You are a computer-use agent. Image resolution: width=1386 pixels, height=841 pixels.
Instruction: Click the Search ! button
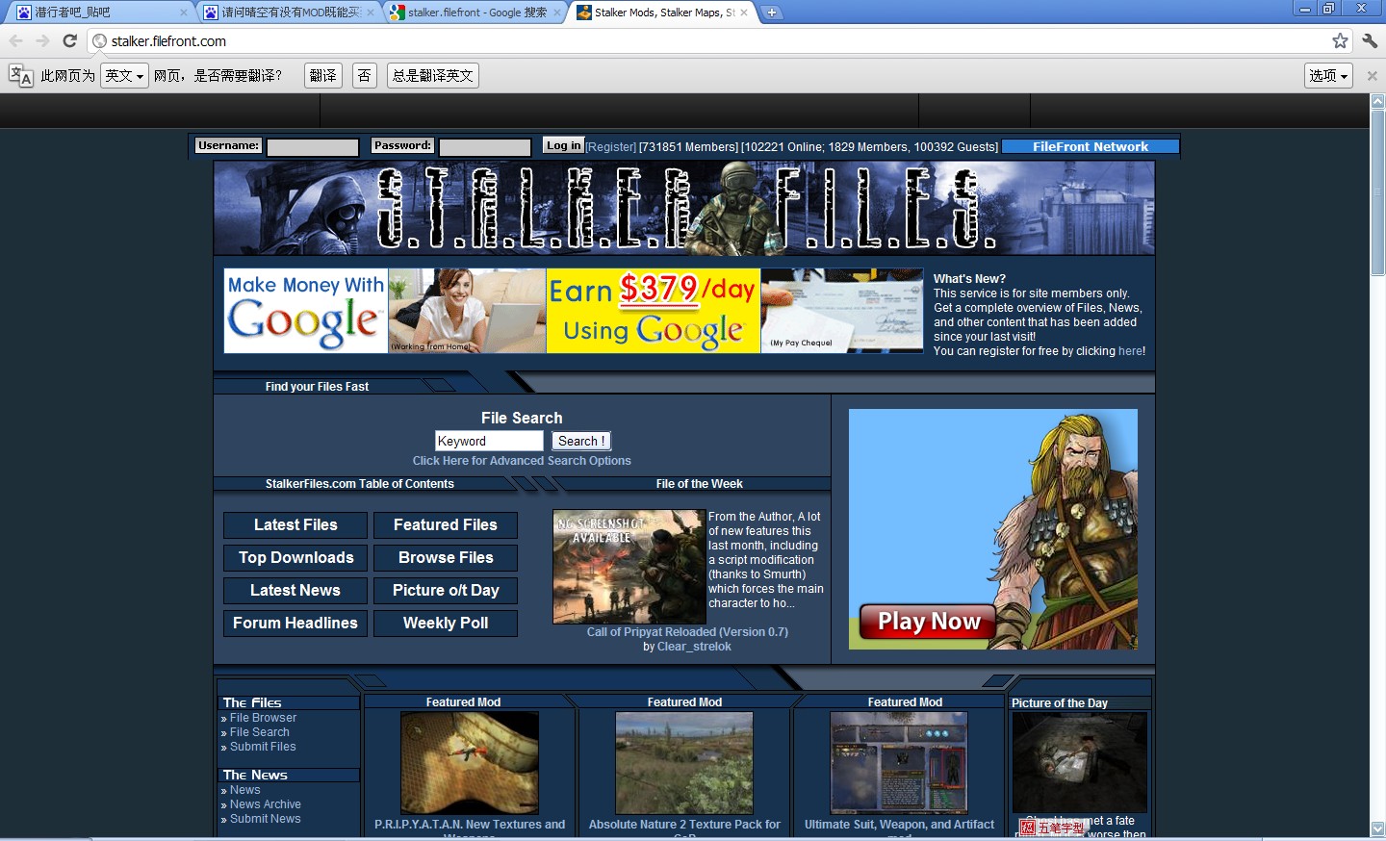[581, 441]
